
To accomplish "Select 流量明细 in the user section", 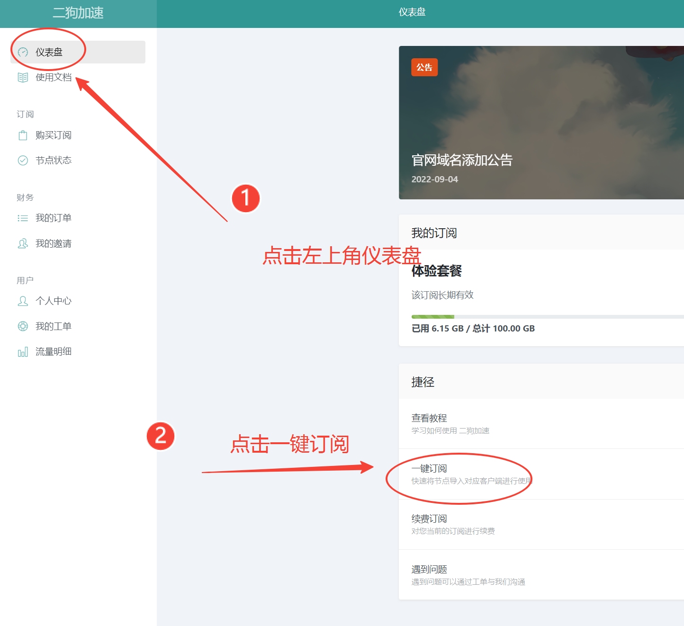I will 54,352.
